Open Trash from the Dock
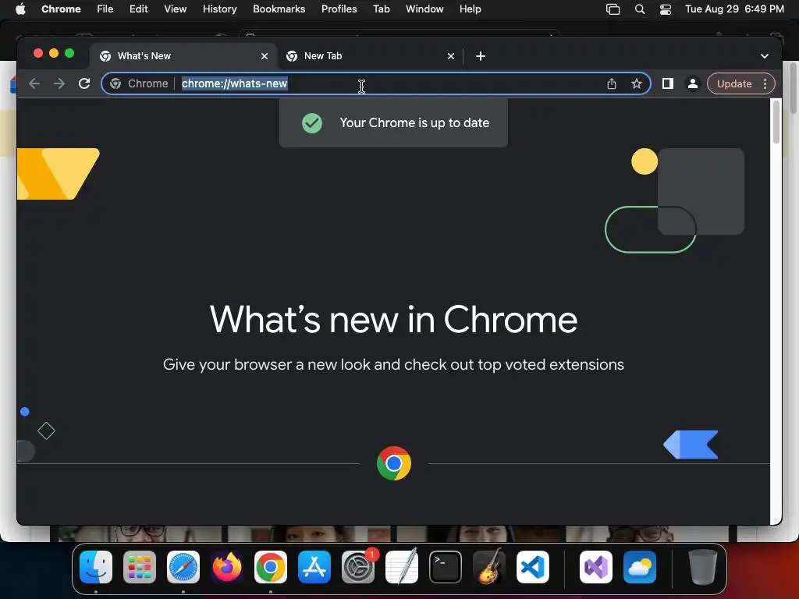 click(703, 567)
